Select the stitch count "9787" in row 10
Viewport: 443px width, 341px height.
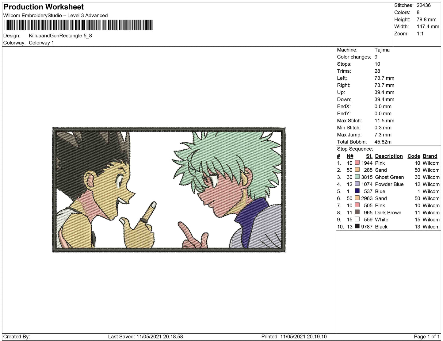point(367,226)
